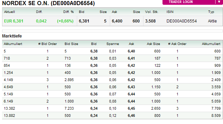Viewport: 223px width, 124px height.
Task: Click the # Bid Order column header
Action: (x=48, y=44)
